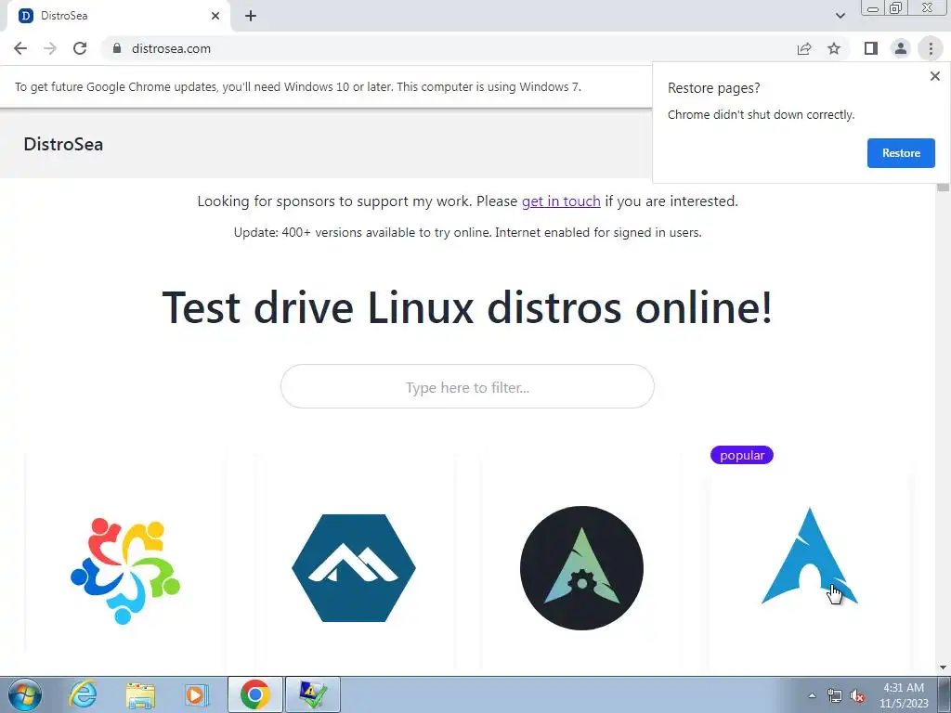Open the Chrome profile menu
This screenshot has width=951, height=713.
click(901, 48)
